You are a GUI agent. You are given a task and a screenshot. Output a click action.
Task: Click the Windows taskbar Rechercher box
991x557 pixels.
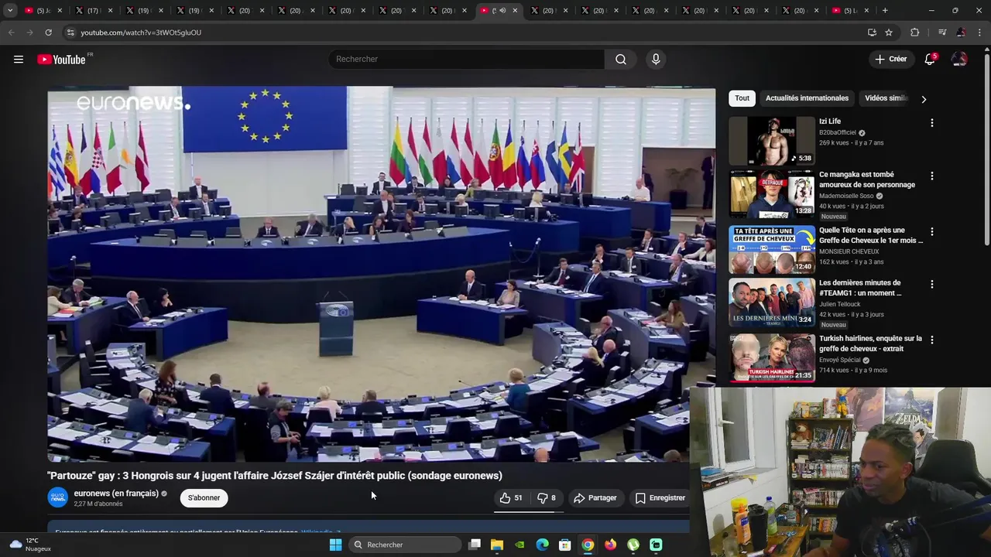click(403, 545)
